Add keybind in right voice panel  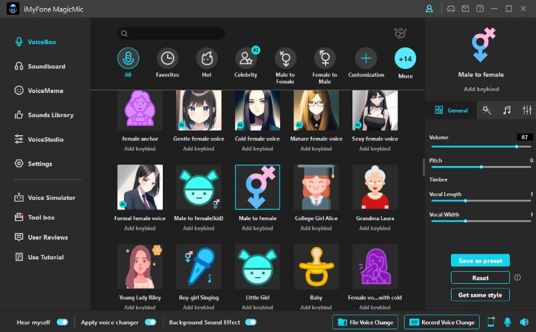pyautogui.click(x=481, y=89)
